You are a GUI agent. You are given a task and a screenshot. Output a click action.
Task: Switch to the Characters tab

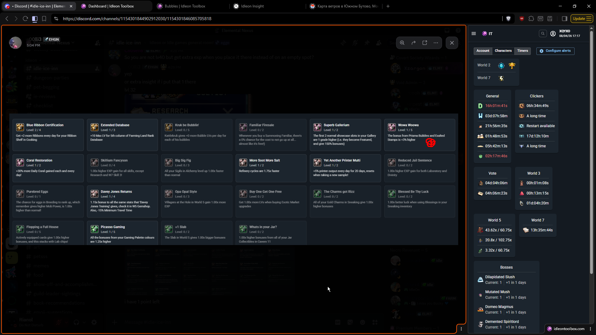tap(503, 51)
